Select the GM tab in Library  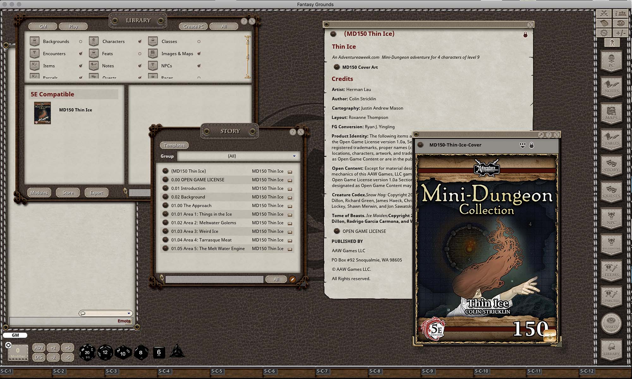pos(43,27)
